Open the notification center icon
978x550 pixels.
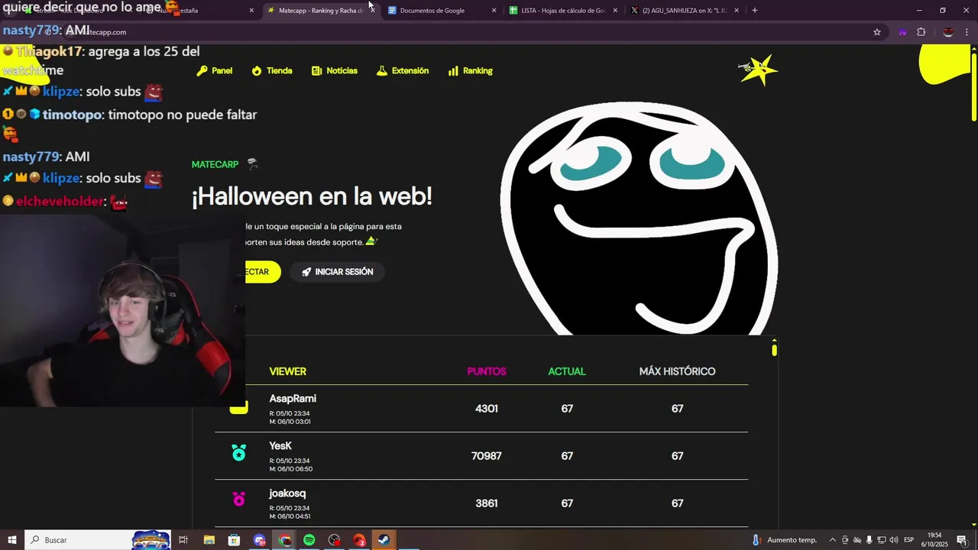click(962, 540)
